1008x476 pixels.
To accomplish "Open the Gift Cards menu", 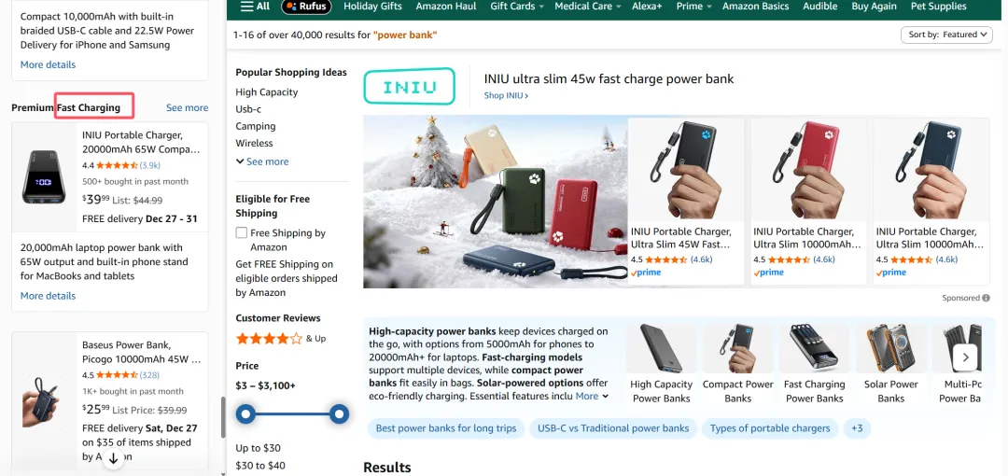I will [517, 7].
